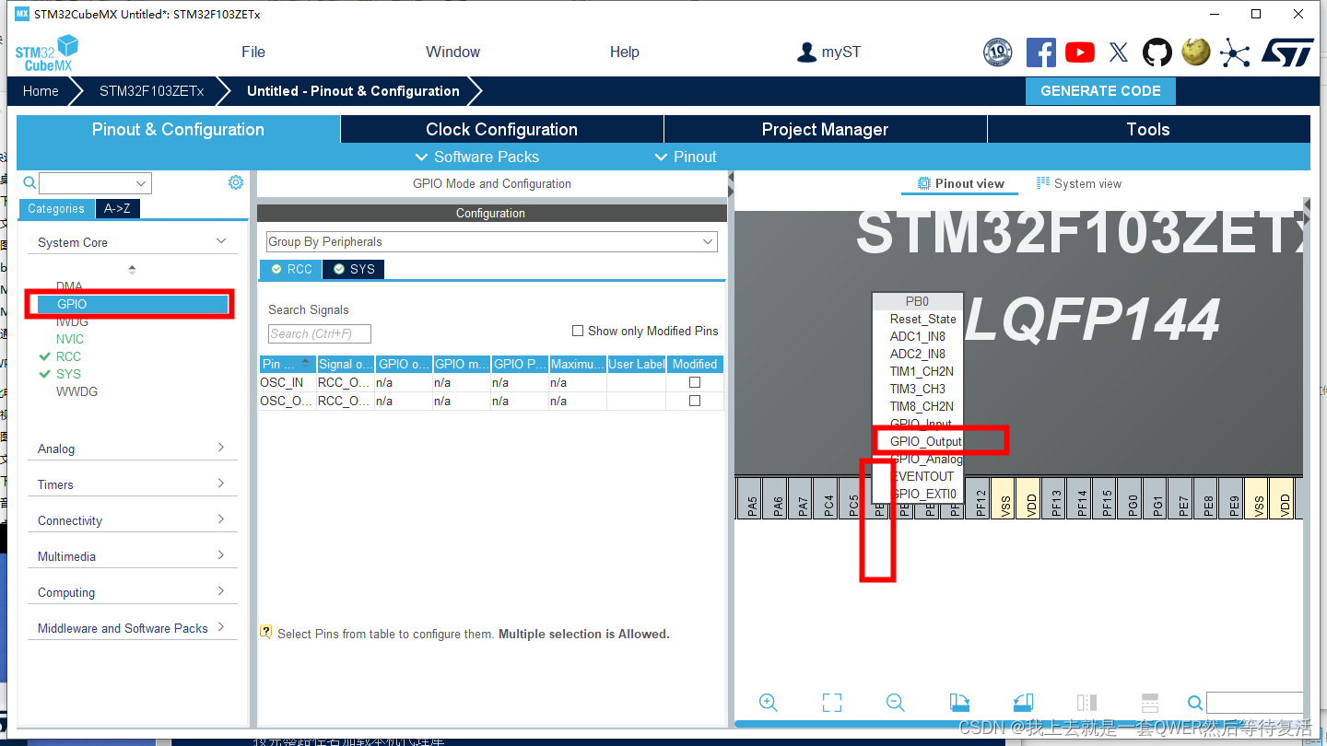Click the peripheral search magnifier icon
1327x746 pixels.
[x=29, y=182]
